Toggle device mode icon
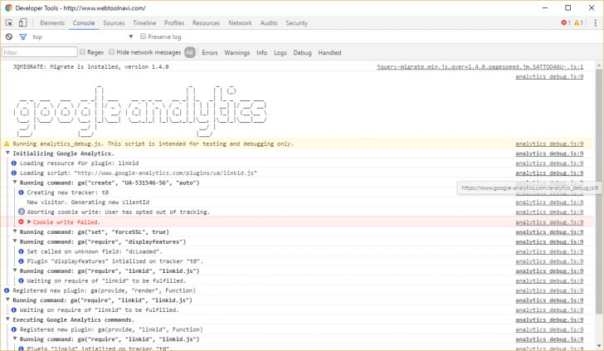 [22, 23]
